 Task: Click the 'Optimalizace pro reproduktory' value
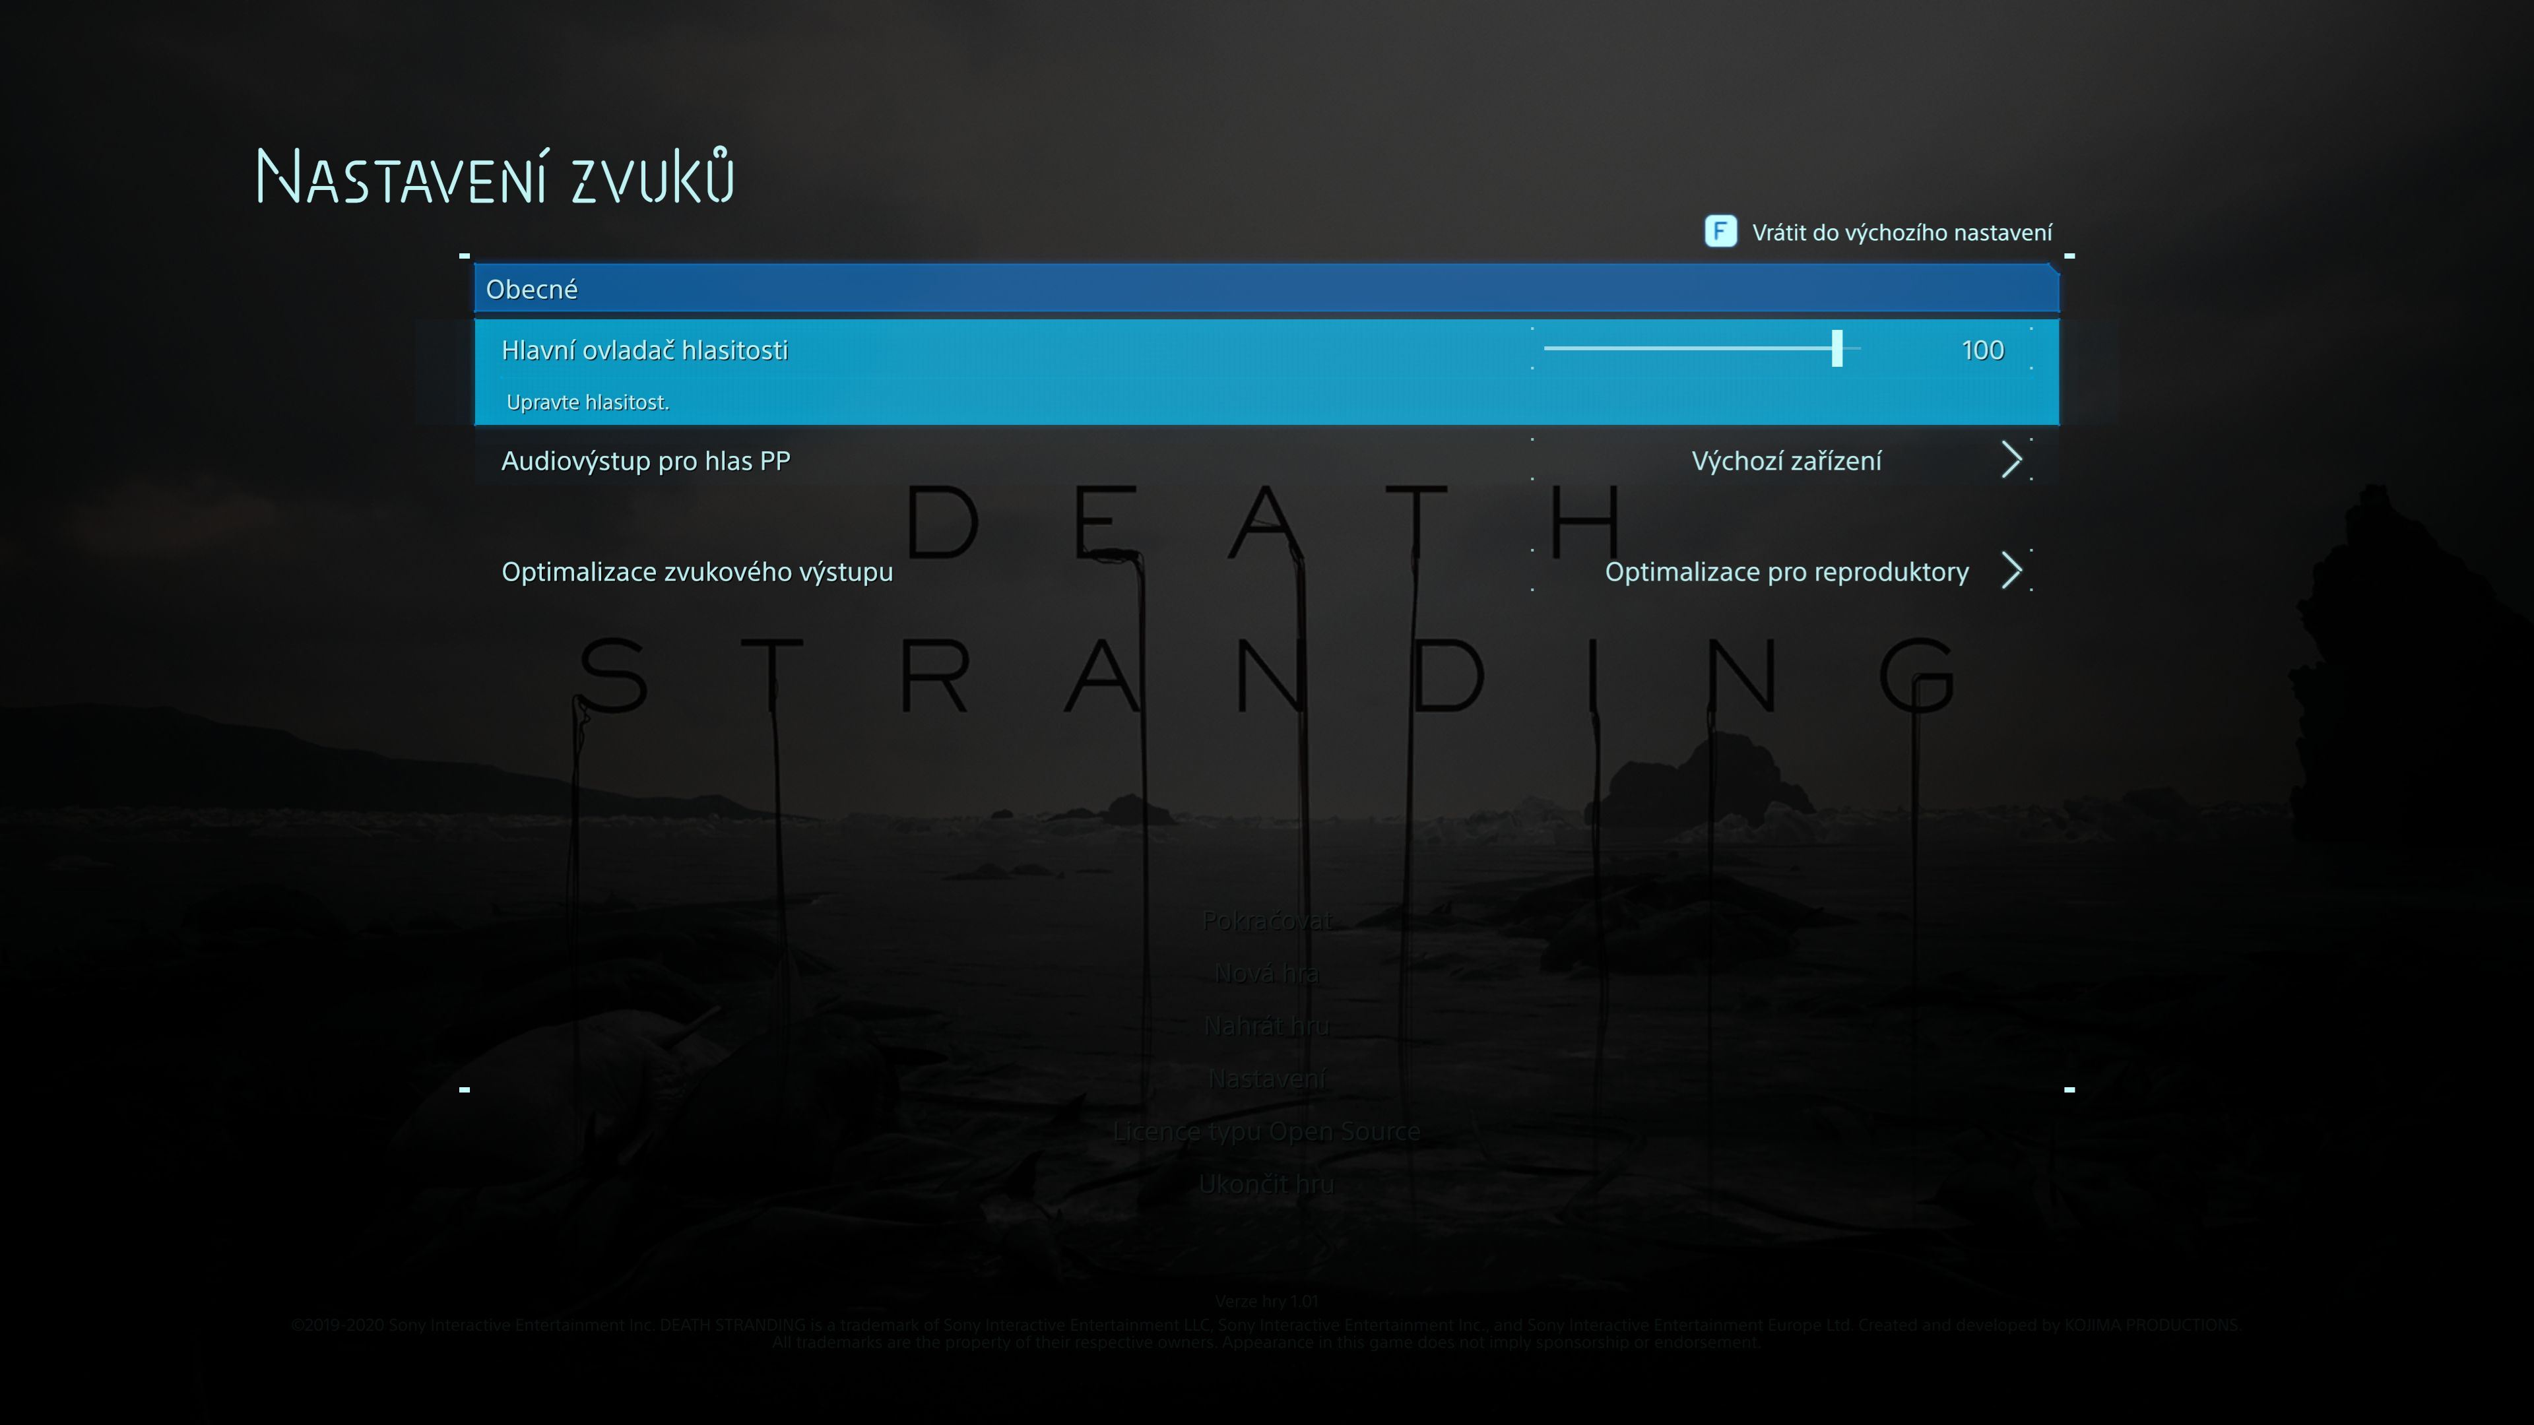point(1786,573)
